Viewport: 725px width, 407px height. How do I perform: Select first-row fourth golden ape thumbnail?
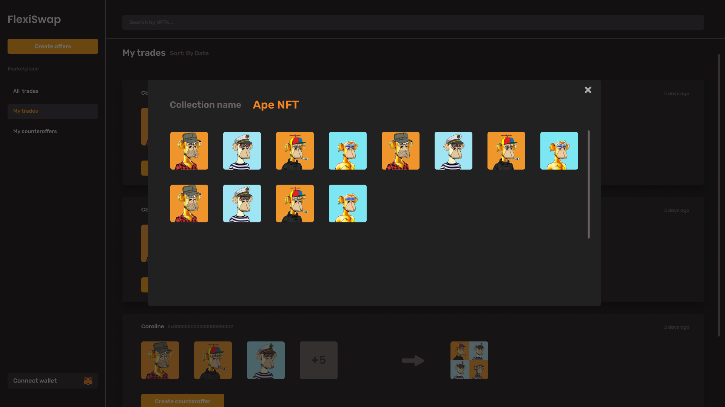tap(348, 151)
